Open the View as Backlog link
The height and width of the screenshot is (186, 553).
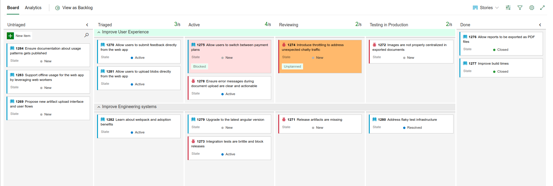point(77,8)
